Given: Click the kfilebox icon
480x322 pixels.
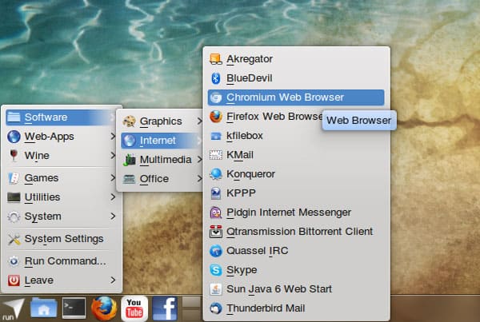Looking at the screenshot, I should pos(216,136).
